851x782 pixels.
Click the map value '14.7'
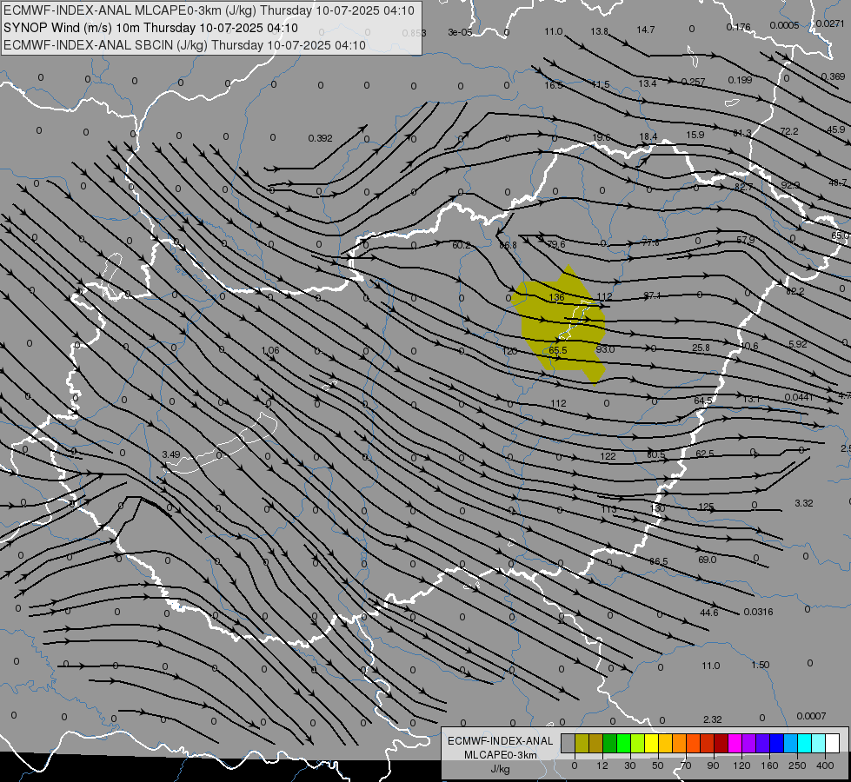[x=646, y=30]
